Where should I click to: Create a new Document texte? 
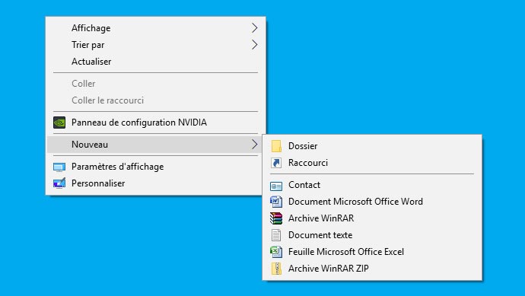tap(372, 235)
